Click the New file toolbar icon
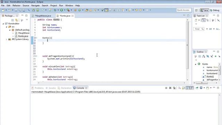The height and width of the screenshot is (125, 222). pyautogui.click(x=3, y=10)
